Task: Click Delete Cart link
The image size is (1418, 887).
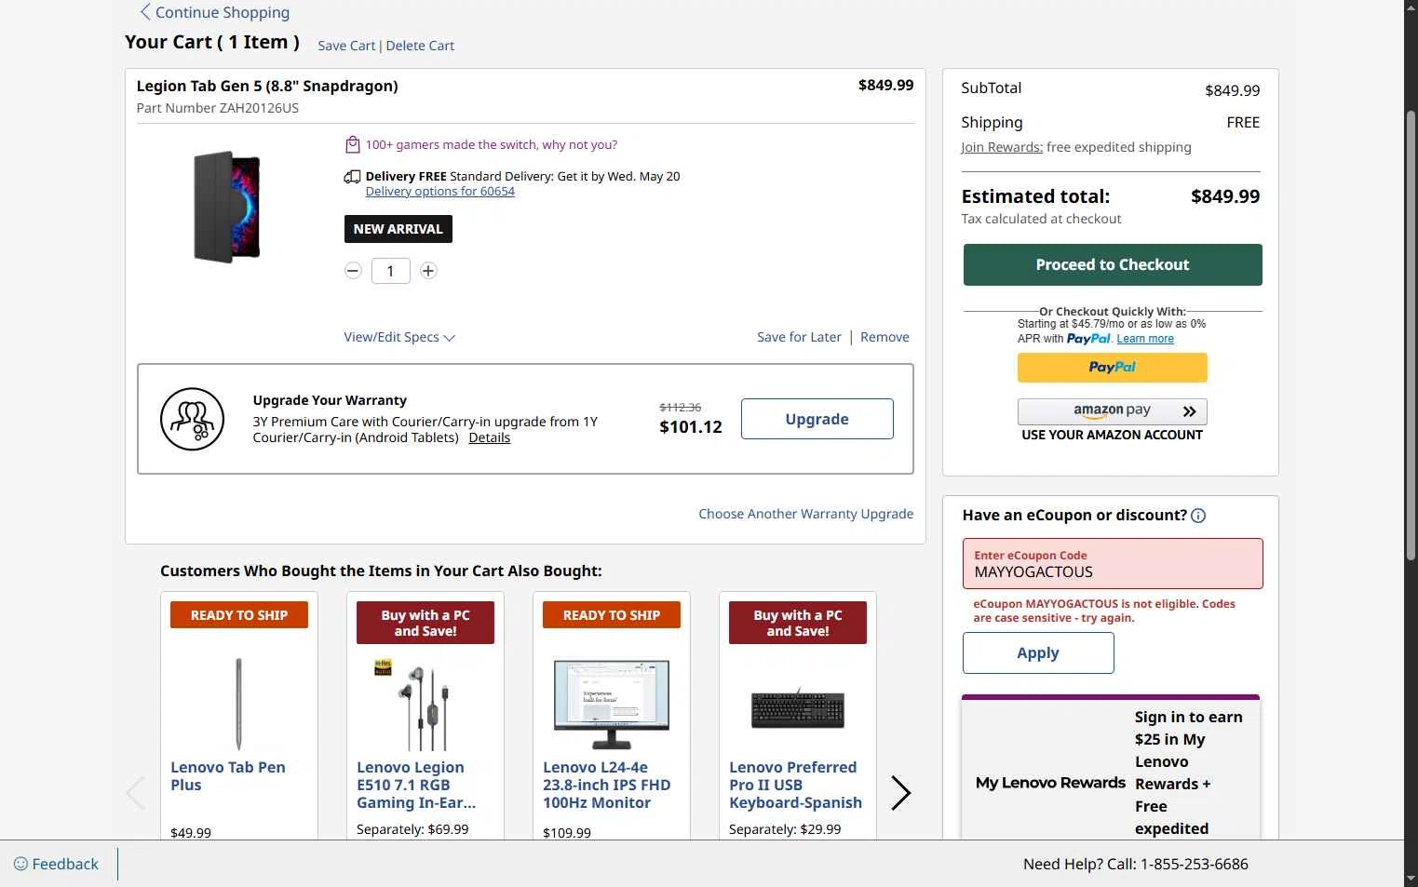Action: point(420,46)
